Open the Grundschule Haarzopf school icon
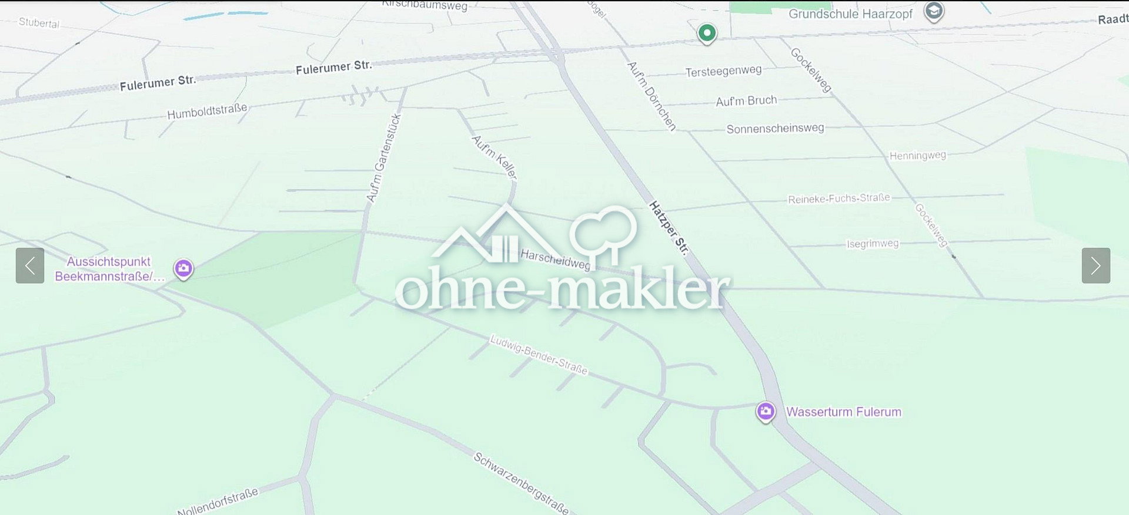The image size is (1129, 515). (933, 12)
